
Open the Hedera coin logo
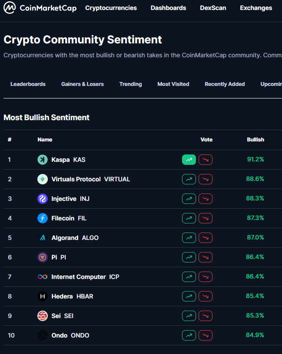pyautogui.click(x=43, y=296)
